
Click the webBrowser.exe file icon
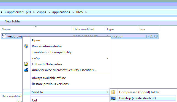coord(4,36)
